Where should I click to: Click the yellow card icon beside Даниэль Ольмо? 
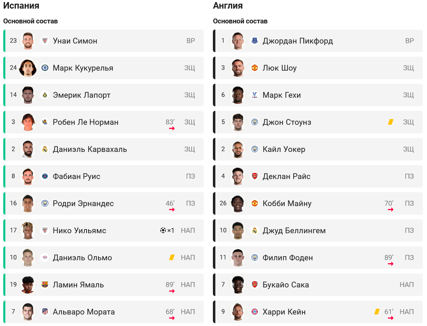[x=172, y=257]
